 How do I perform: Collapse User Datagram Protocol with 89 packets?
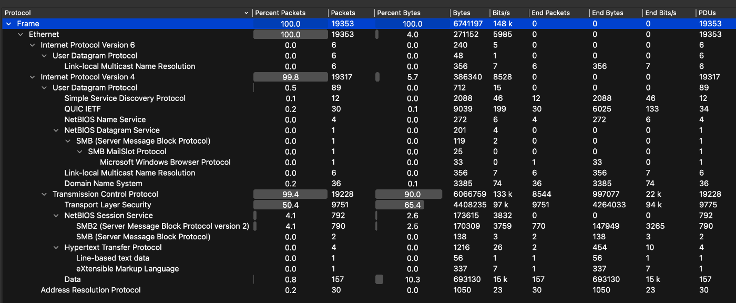click(44, 88)
